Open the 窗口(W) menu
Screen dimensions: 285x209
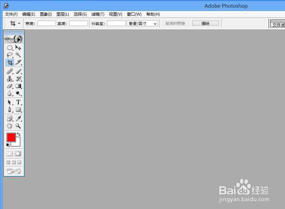click(134, 14)
